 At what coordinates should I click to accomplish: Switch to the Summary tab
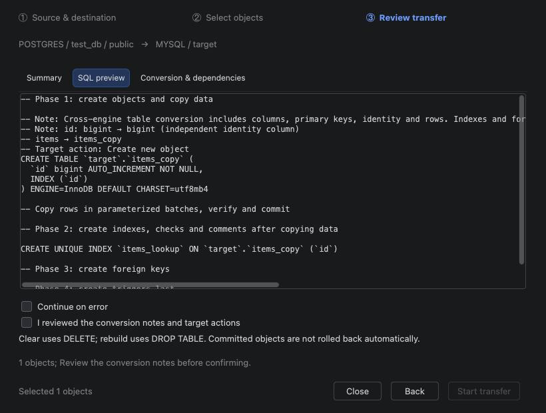[x=44, y=78]
